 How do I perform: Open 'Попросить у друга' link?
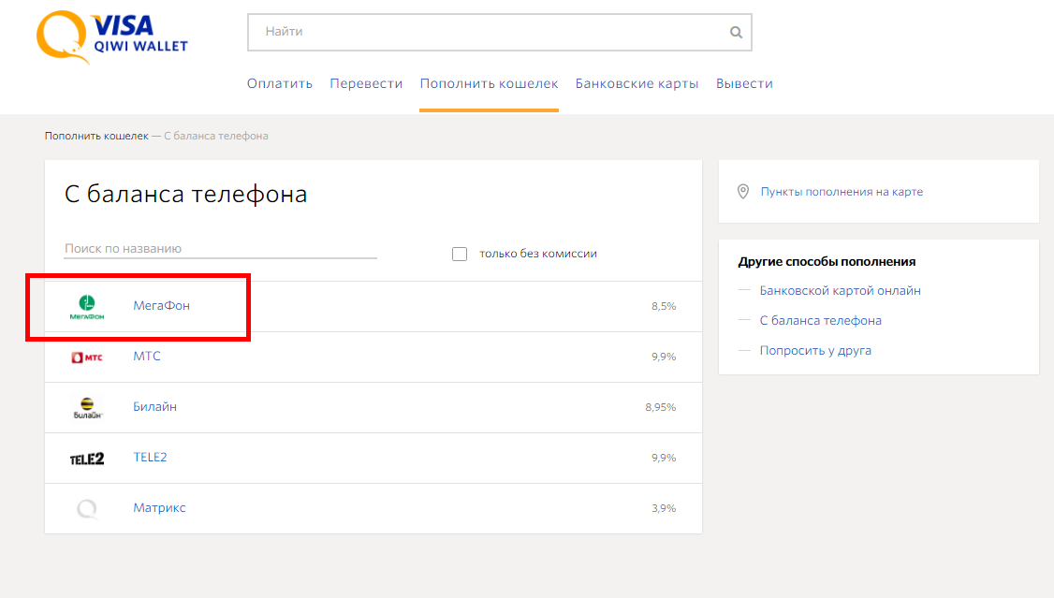[815, 350]
